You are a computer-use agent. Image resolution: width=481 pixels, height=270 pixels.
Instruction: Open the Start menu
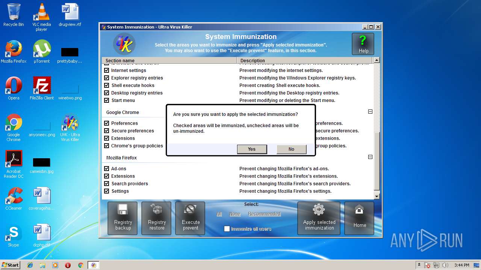[10, 265]
